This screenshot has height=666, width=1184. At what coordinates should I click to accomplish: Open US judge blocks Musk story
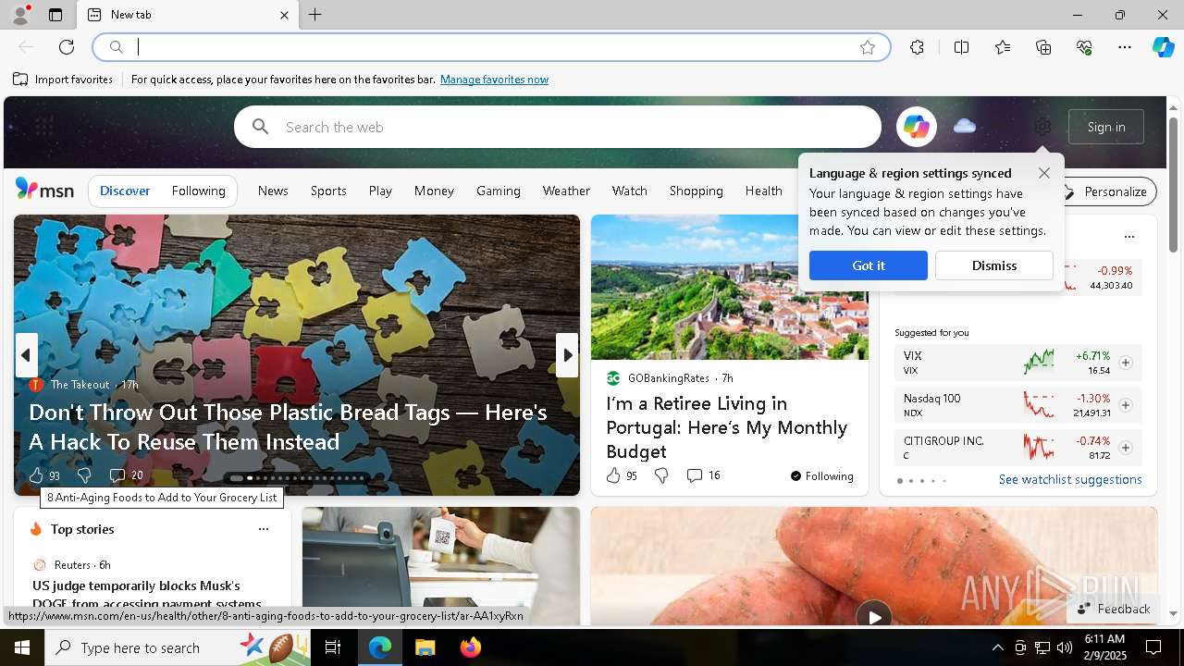[x=147, y=595]
